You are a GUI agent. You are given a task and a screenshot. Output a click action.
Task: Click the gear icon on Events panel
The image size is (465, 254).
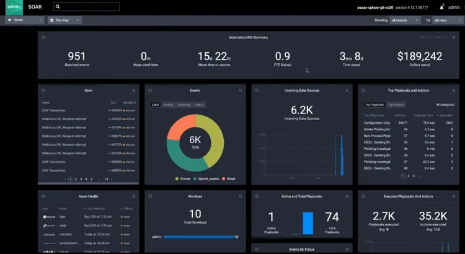click(x=239, y=90)
